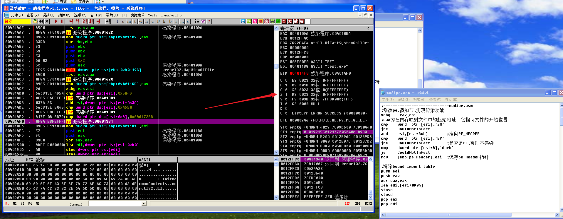Open the Tools menu

click(x=152, y=15)
